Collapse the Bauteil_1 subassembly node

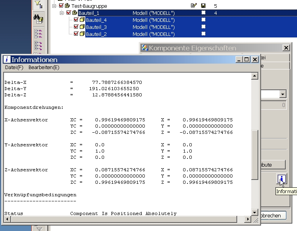pyautogui.click(x=62, y=13)
